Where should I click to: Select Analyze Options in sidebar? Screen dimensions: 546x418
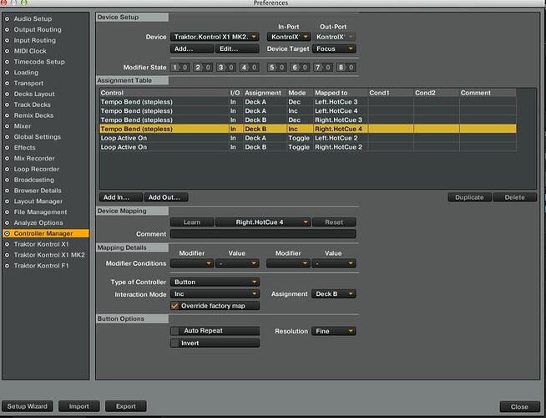38,222
